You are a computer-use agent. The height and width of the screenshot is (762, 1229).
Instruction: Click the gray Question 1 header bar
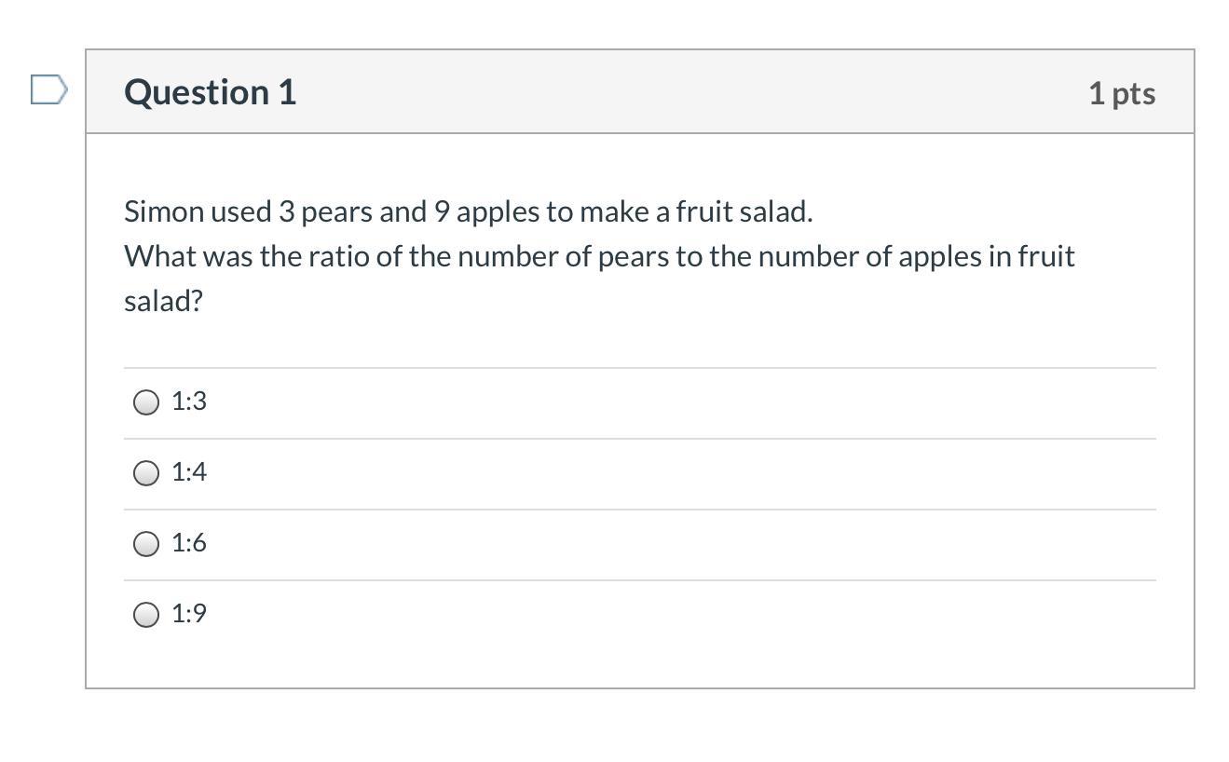(640, 92)
